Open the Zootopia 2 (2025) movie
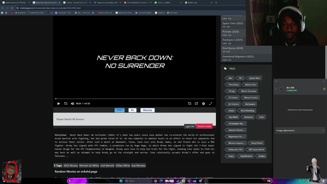This screenshot has height=184, width=327. pyautogui.click(x=232, y=40)
